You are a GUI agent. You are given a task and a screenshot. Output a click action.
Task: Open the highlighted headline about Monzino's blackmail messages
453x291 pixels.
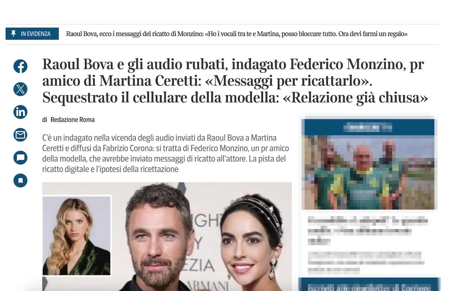[x=237, y=34]
